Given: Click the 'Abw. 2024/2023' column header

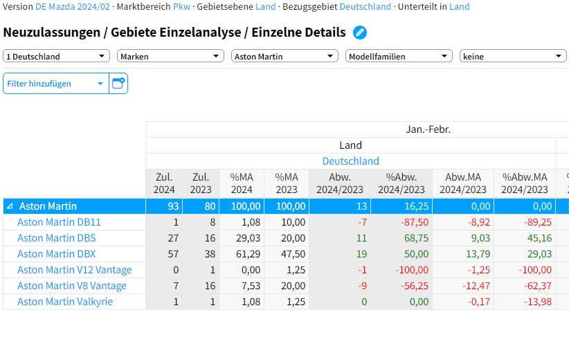Looking at the screenshot, I should tap(340, 183).
